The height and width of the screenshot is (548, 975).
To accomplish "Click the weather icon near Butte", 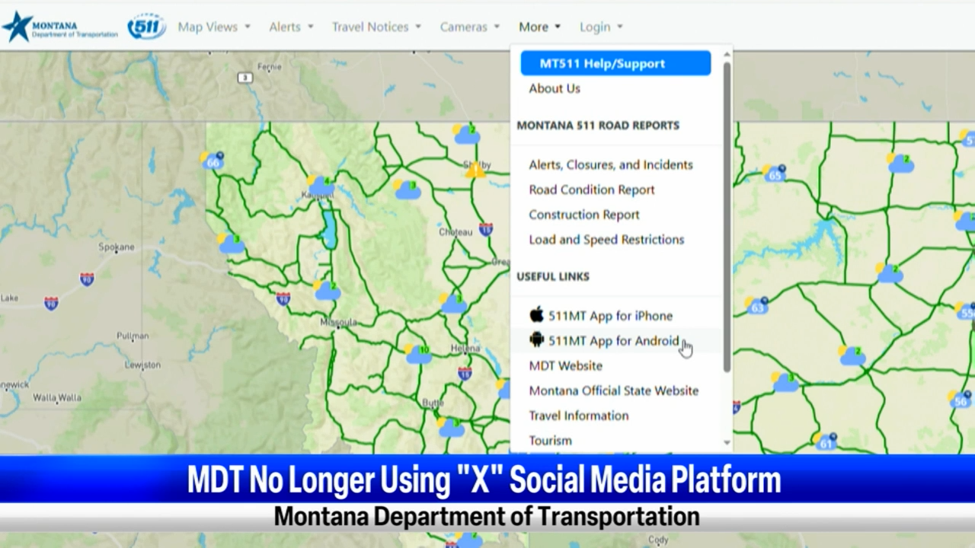I will [450, 427].
